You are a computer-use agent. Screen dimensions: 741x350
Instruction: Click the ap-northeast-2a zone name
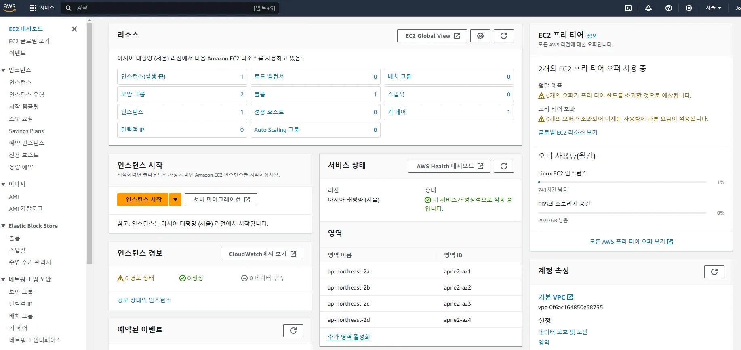(349, 272)
